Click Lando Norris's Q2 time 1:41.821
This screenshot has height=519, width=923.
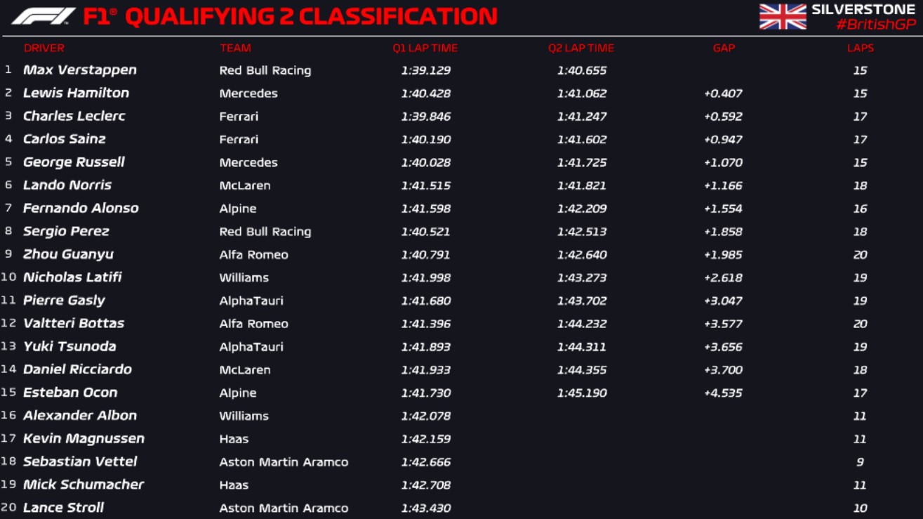[x=582, y=185]
